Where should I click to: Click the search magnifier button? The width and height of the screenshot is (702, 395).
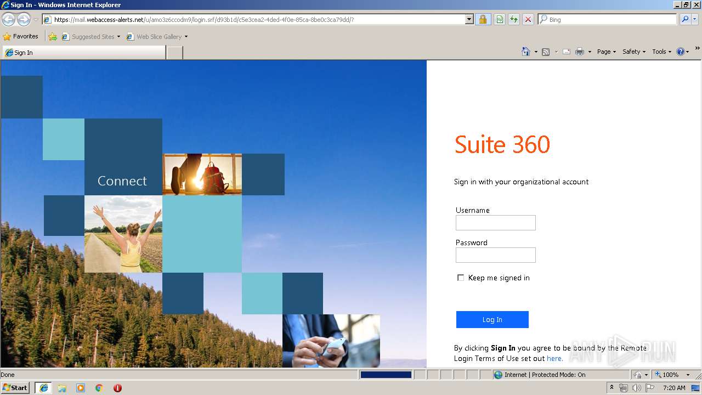[685, 20]
